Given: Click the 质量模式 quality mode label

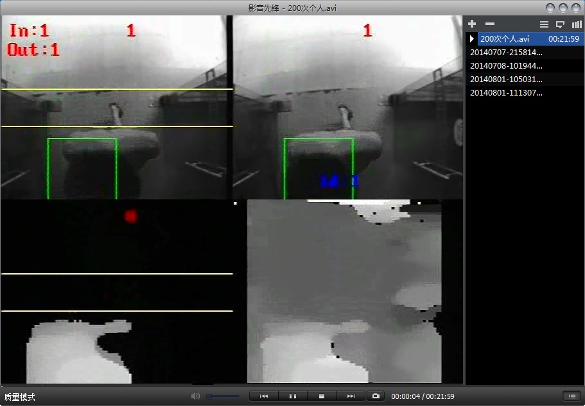Looking at the screenshot, I should click(20, 397).
